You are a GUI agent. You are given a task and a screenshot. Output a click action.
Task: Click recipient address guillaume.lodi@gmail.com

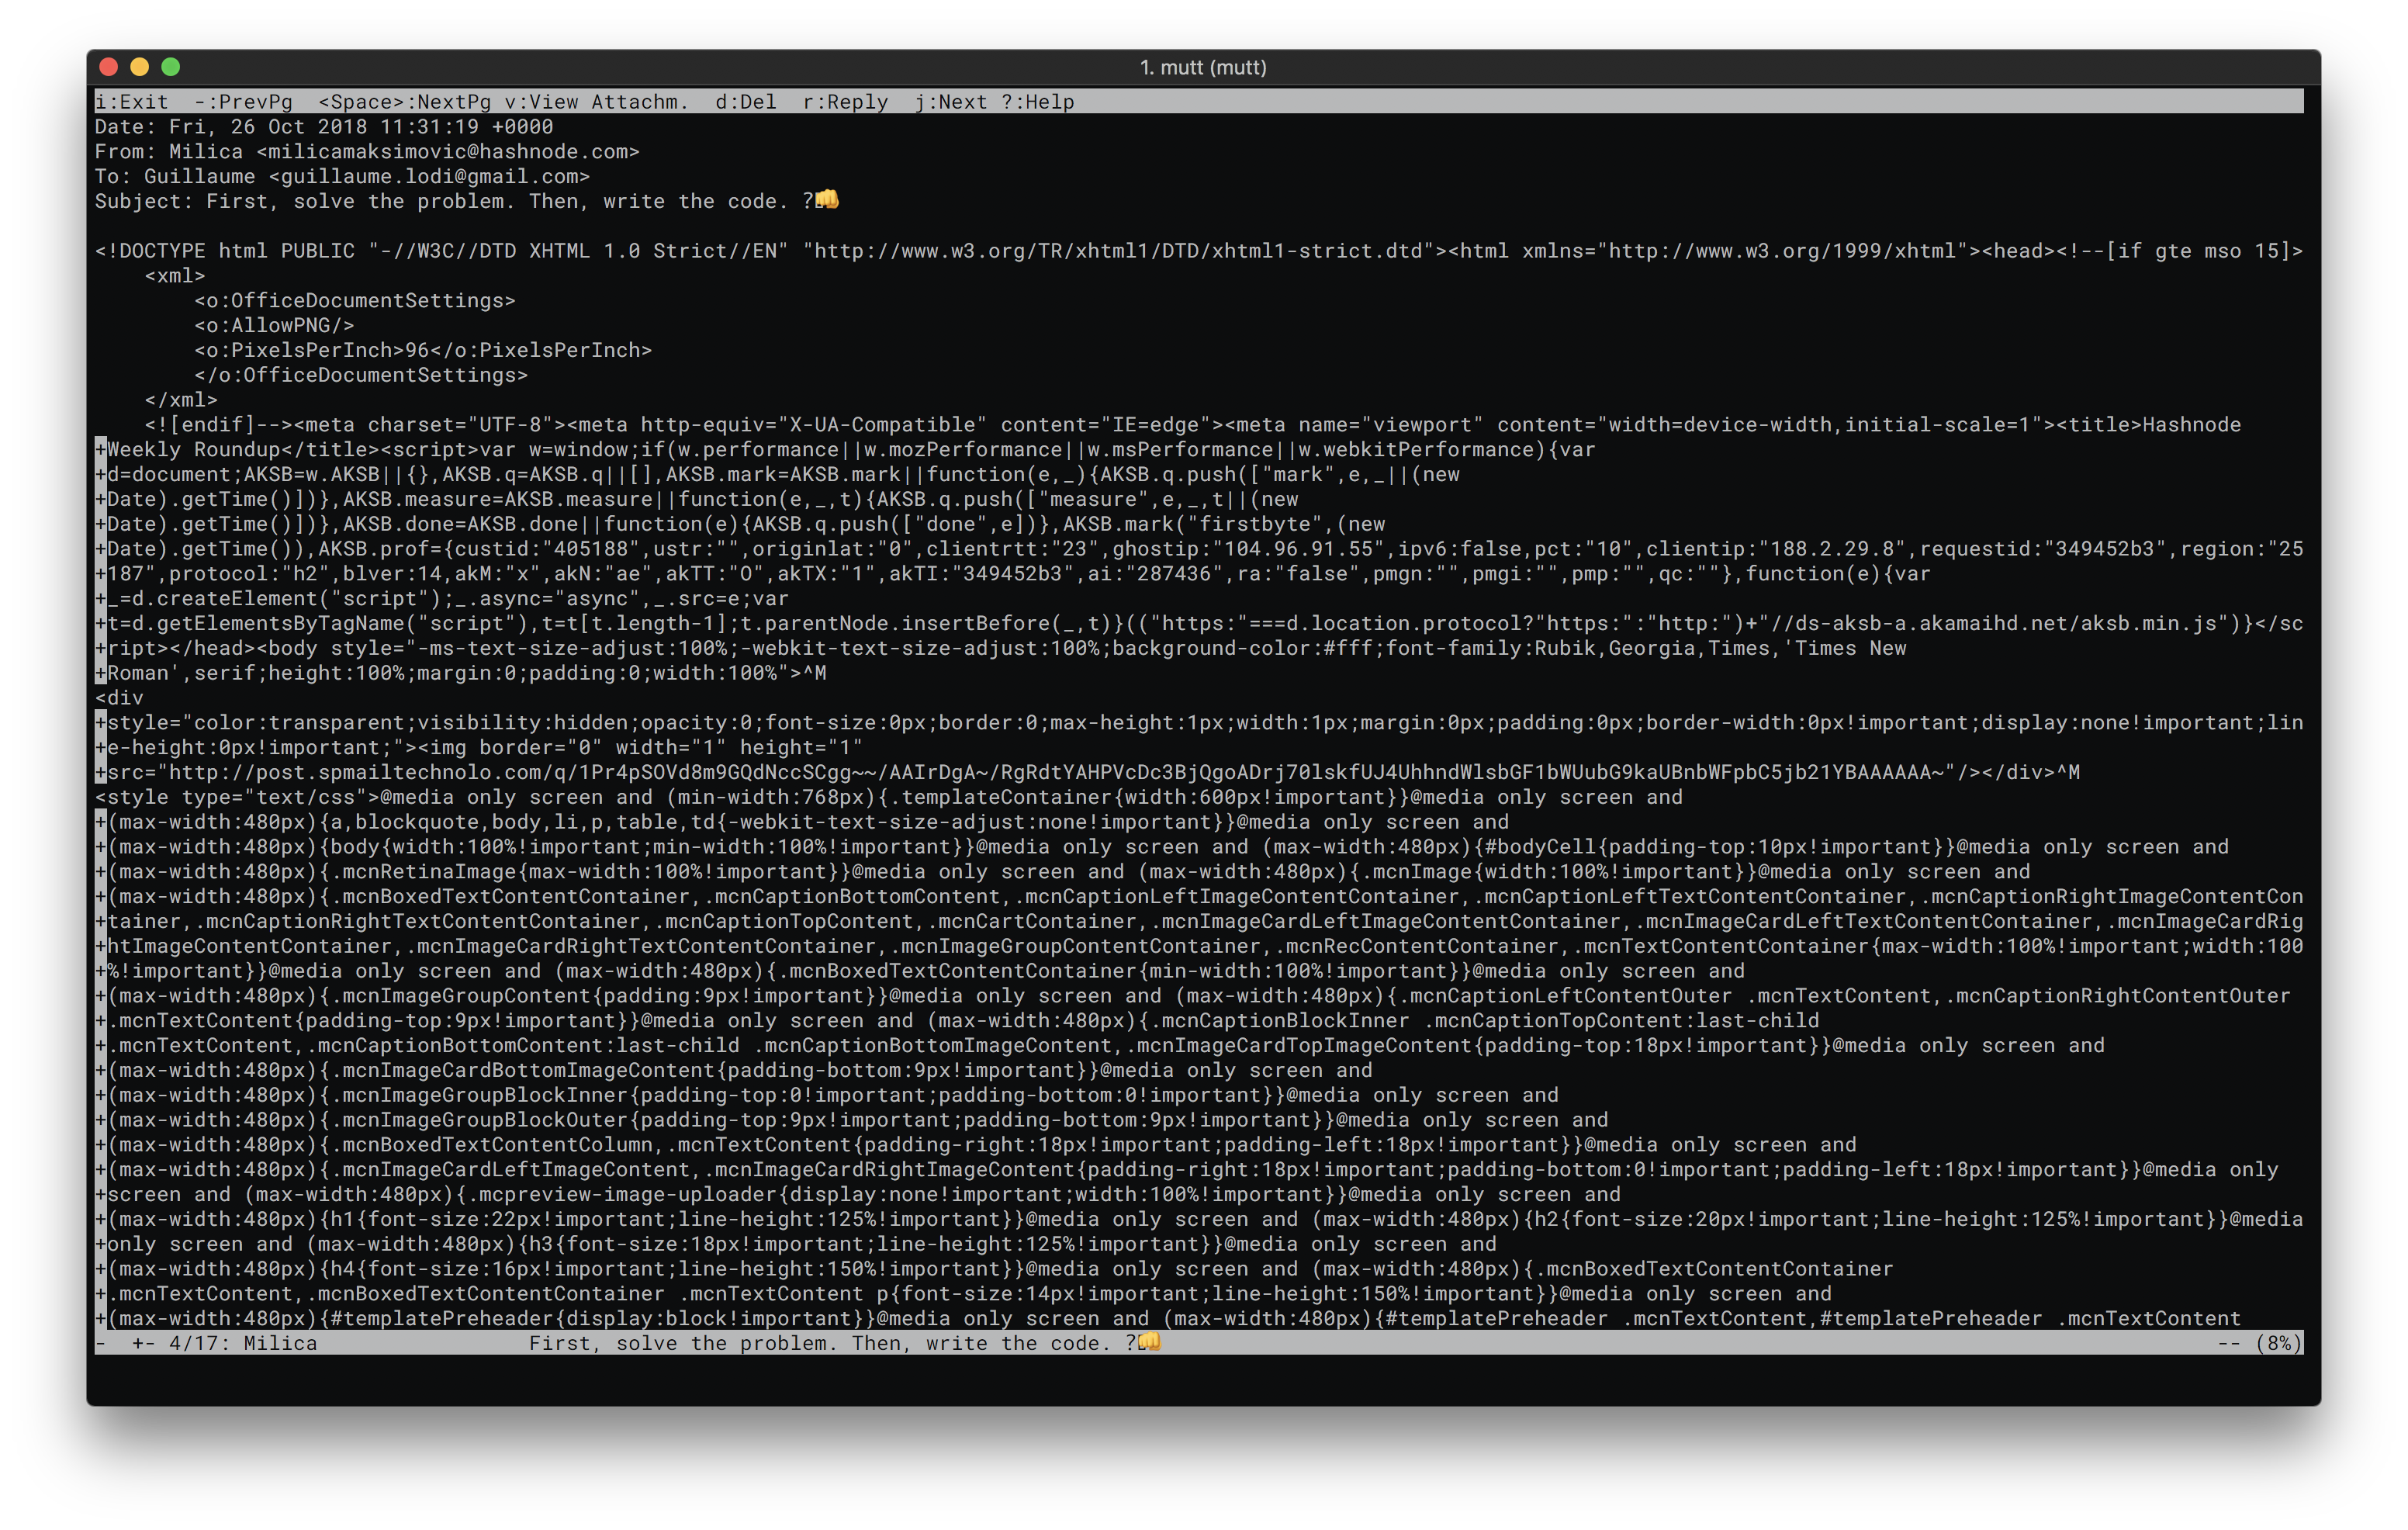429,177
